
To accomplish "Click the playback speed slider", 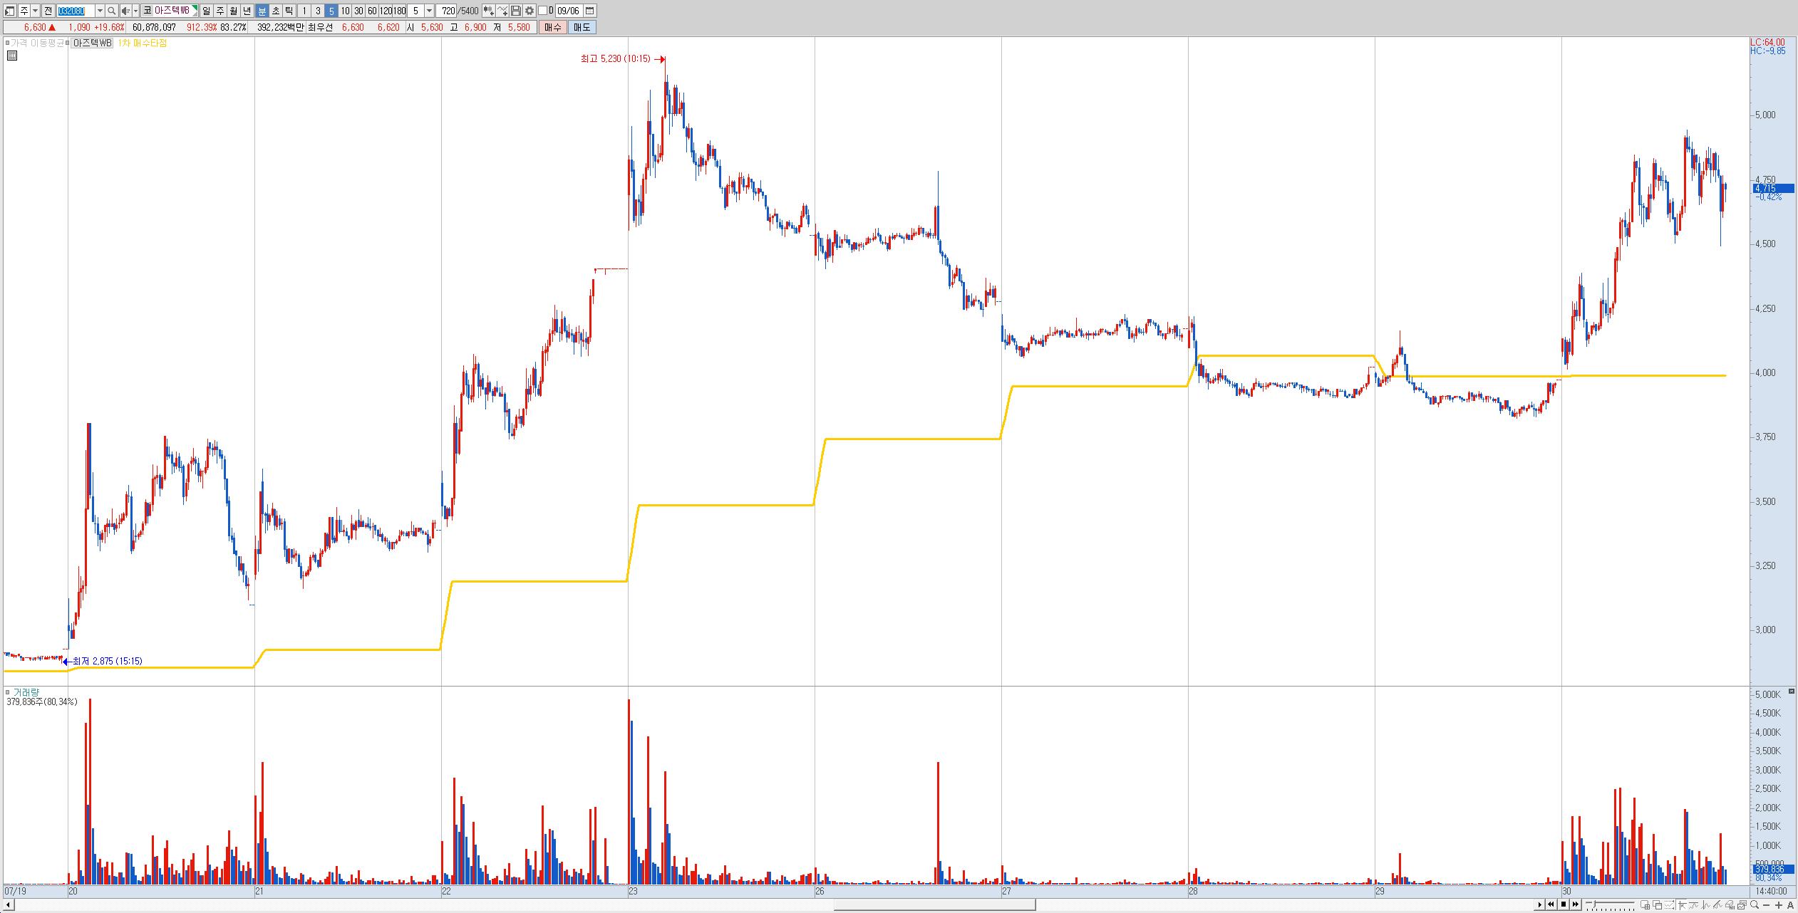I will click(1609, 904).
